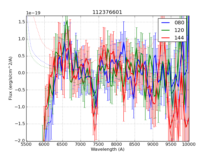Click the 5500 x-axis tick label

[26, 144]
